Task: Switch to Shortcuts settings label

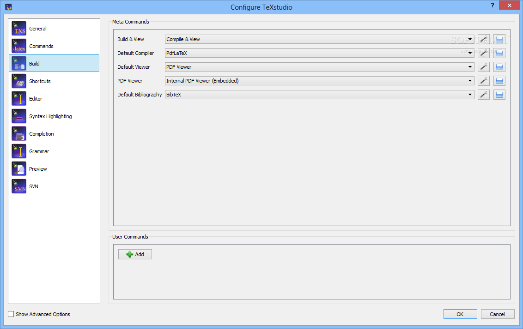Action: coord(40,81)
